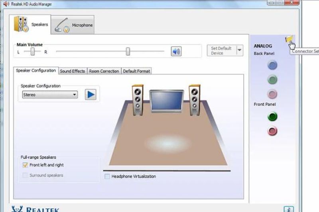
Task: Open the Default Format tab
Action: tap(136, 71)
